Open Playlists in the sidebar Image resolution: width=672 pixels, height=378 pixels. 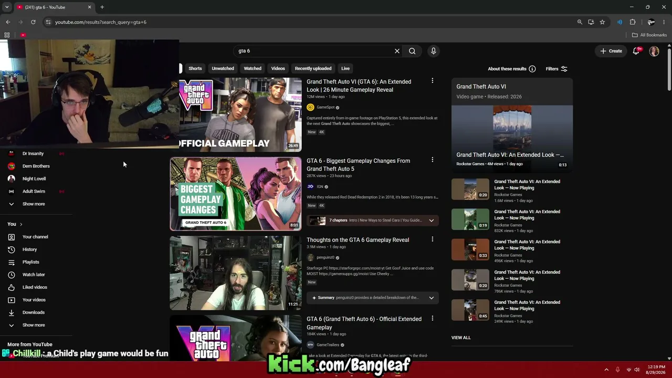[30, 262]
